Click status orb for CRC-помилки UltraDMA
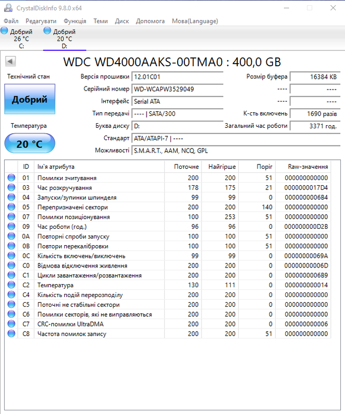 click(11, 324)
